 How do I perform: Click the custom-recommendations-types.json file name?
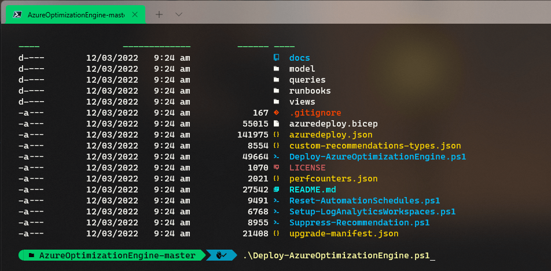point(375,146)
